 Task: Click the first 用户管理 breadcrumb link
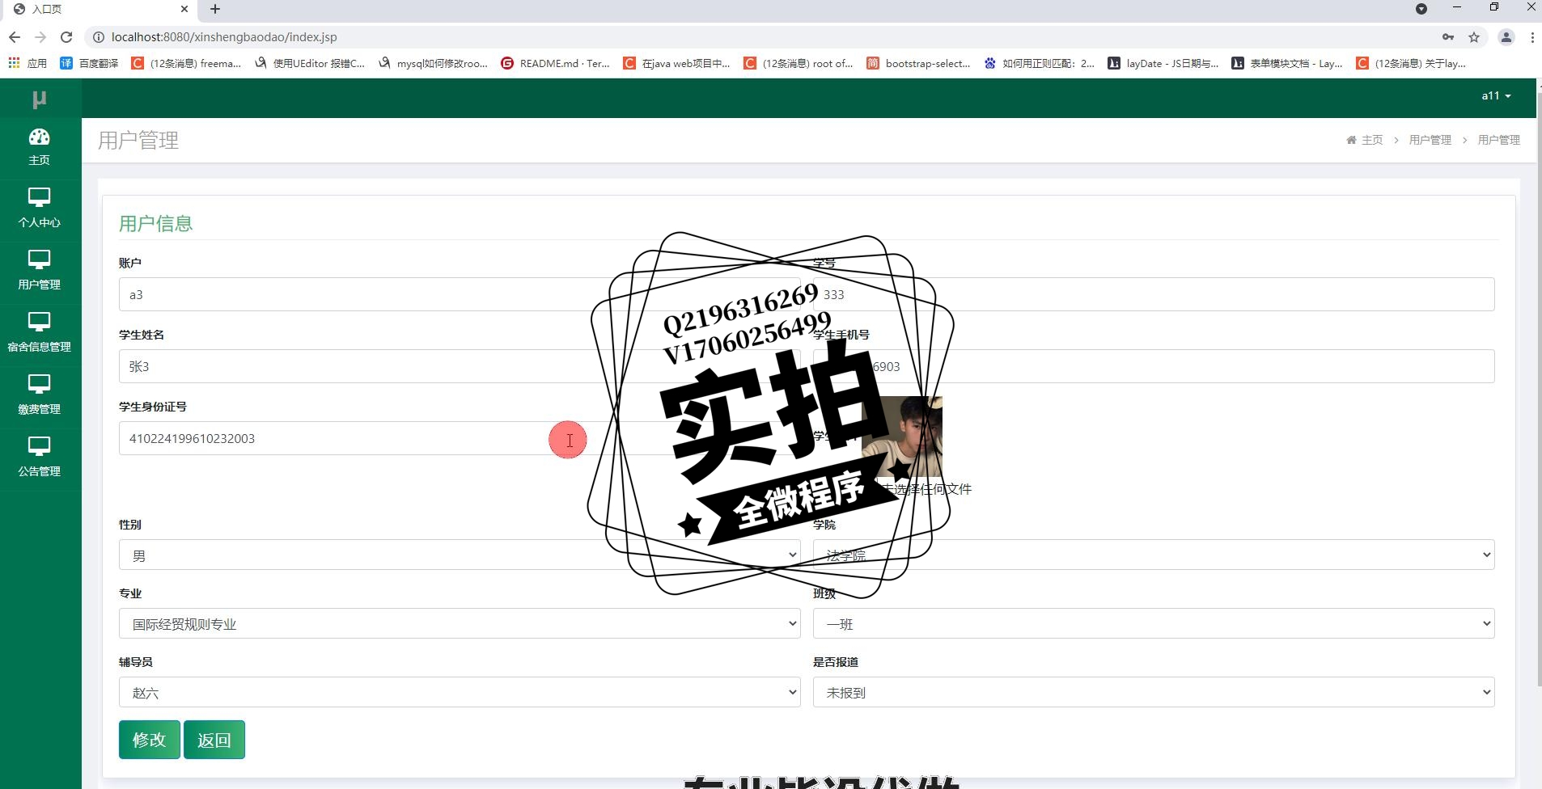(x=1430, y=140)
